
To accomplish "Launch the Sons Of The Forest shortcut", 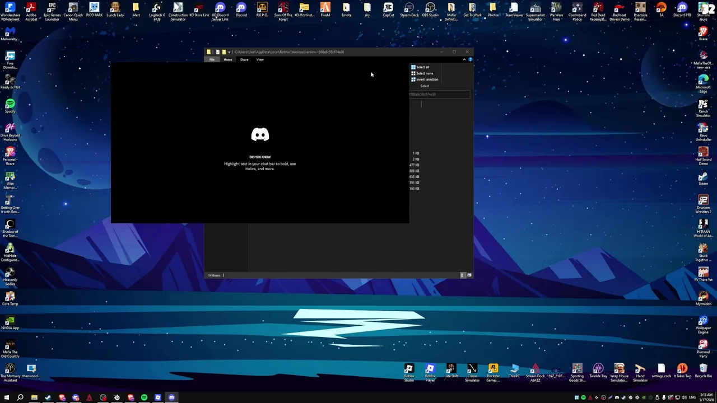I will point(283,11).
